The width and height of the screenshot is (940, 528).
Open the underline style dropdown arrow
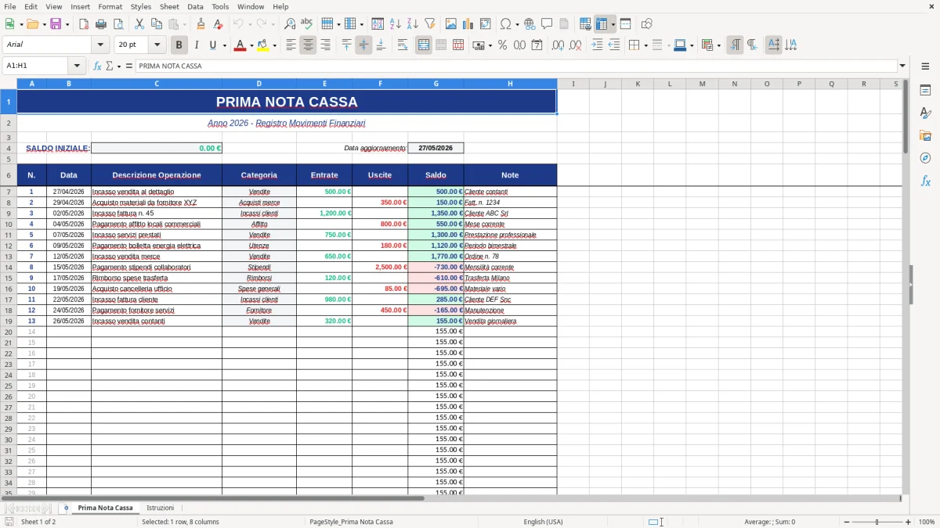[x=224, y=45]
